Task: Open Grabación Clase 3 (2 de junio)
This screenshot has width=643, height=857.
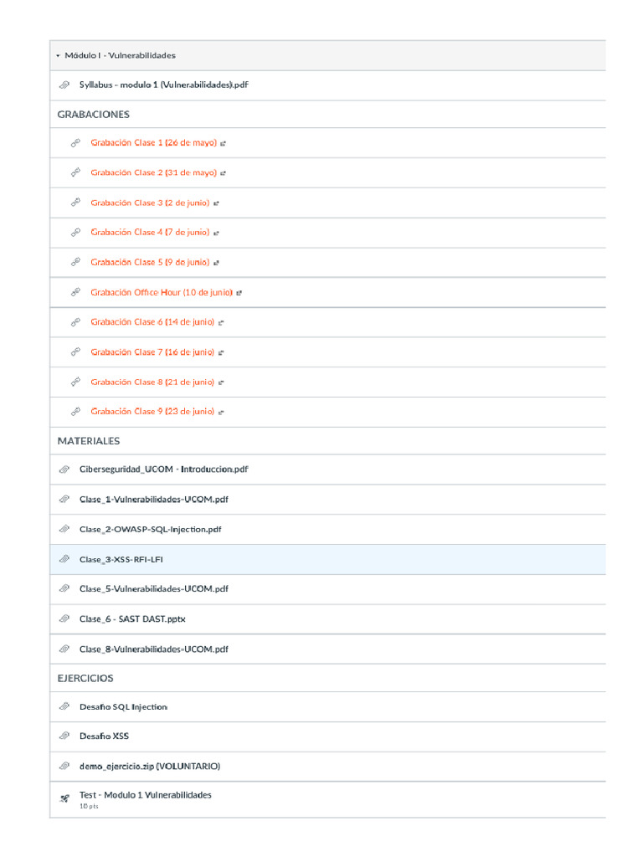Action: point(150,203)
